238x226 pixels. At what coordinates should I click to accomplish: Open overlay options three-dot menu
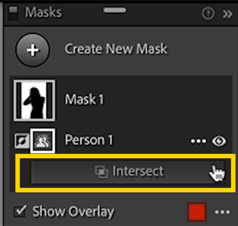coord(222,212)
